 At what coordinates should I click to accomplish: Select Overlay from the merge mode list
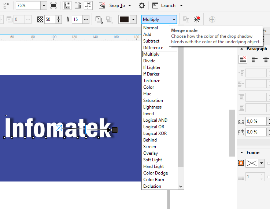(151, 153)
